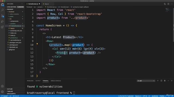The width and height of the screenshot is (174, 97).
Task: Click the screens breadcrumb segment
Action: [40, 7]
